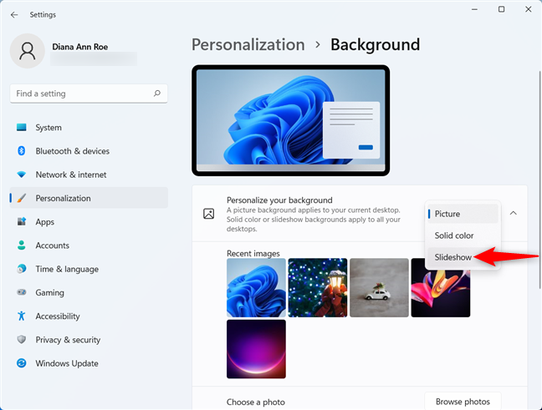
Task: Select the blue Windows bloom recent image
Action: coord(256,287)
